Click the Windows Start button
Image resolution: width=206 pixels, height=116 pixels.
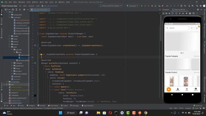[x=61, y=113]
